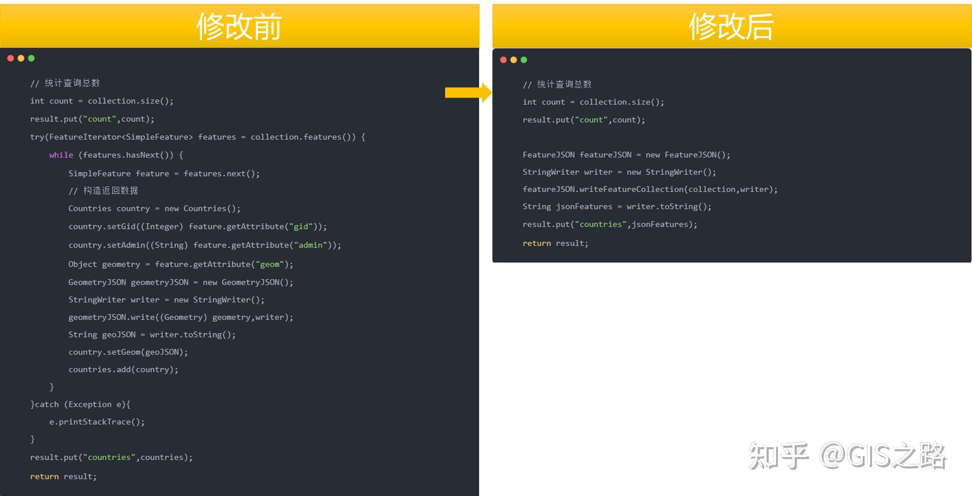The width and height of the screenshot is (972, 496).
Task: Click the result.put count line in right code
Action: [583, 120]
